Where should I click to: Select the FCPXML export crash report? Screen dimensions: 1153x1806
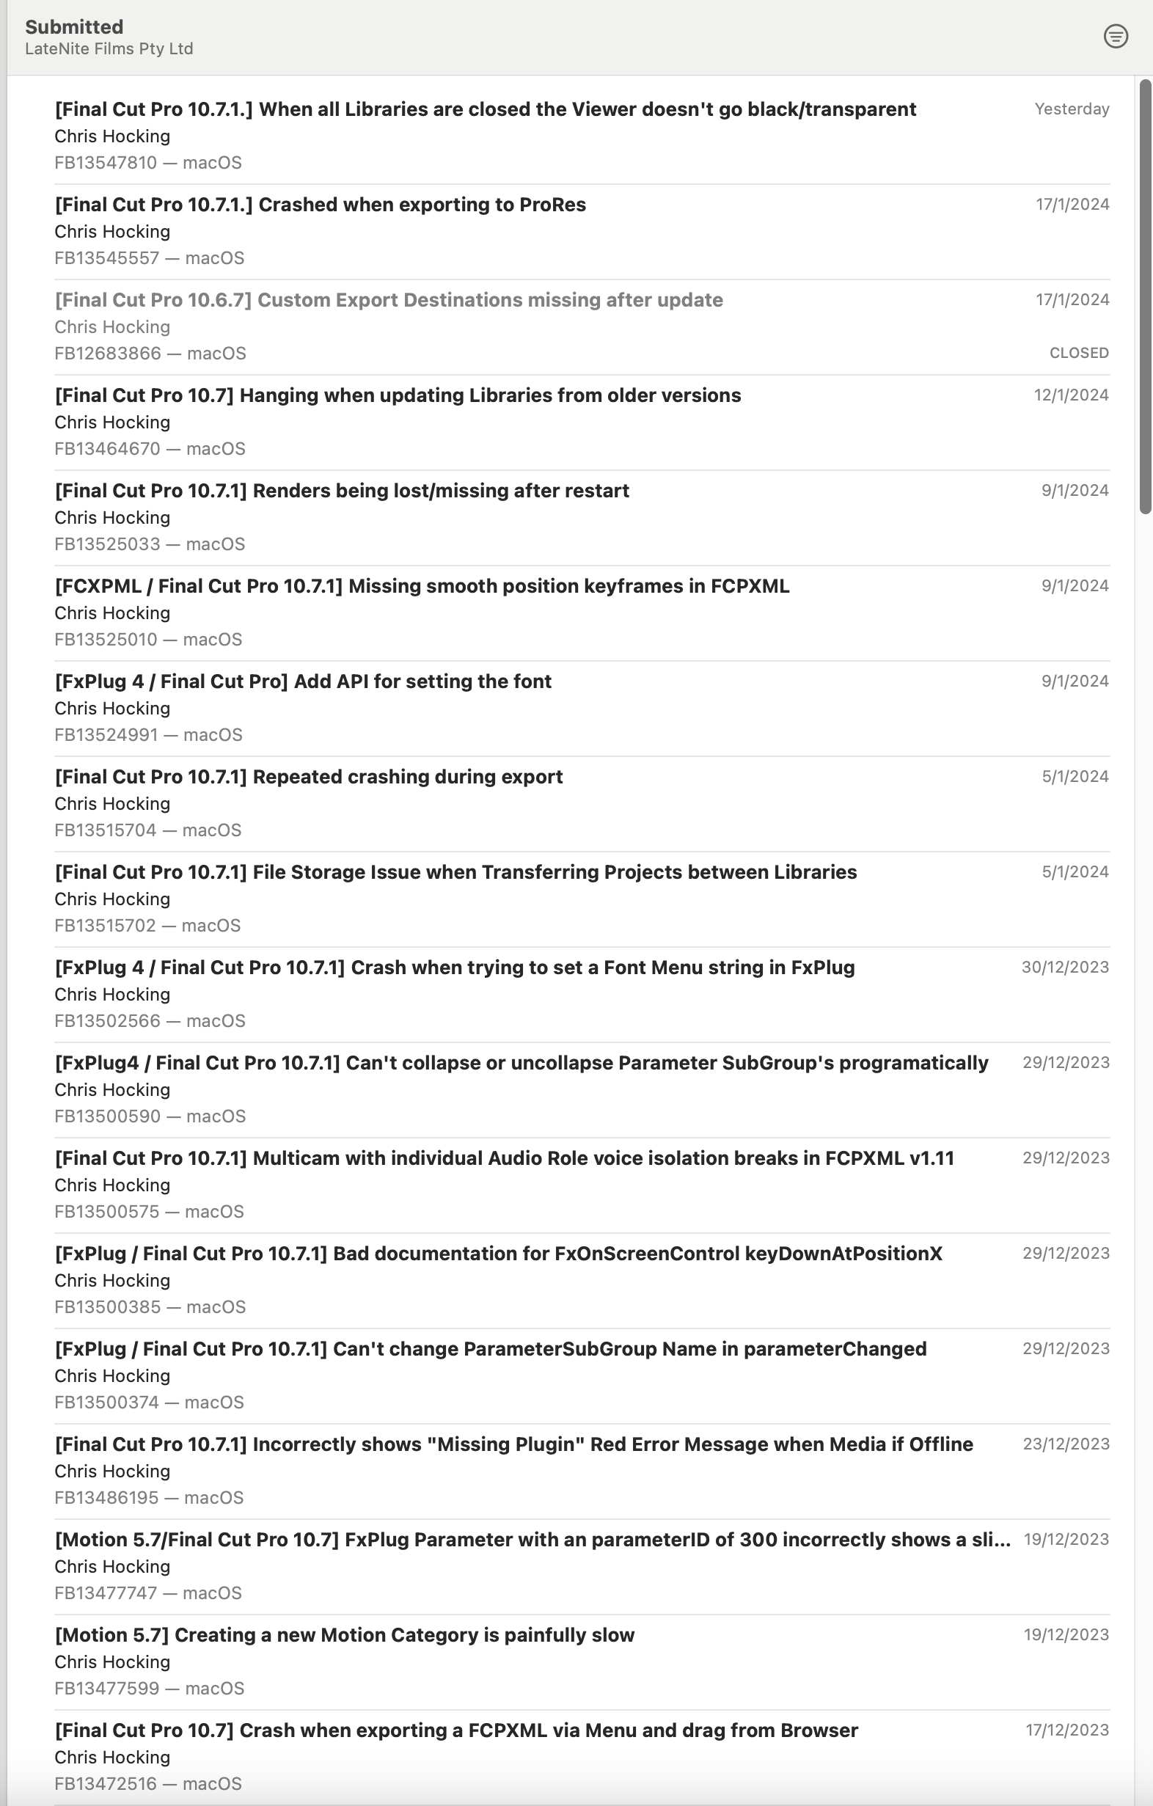point(455,1729)
